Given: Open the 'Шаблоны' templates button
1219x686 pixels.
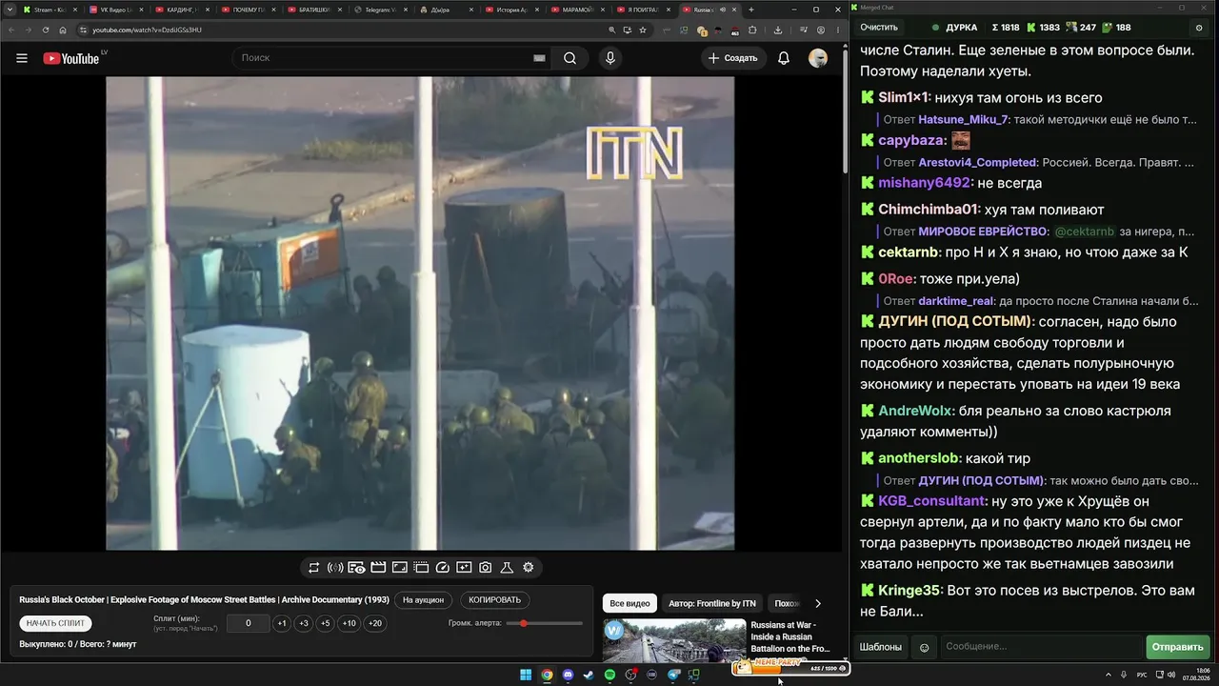Looking at the screenshot, I should 881,648.
